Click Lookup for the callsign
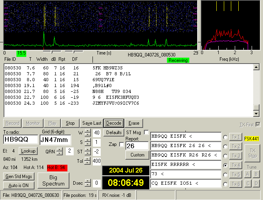263x200 pixels. (28, 151)
